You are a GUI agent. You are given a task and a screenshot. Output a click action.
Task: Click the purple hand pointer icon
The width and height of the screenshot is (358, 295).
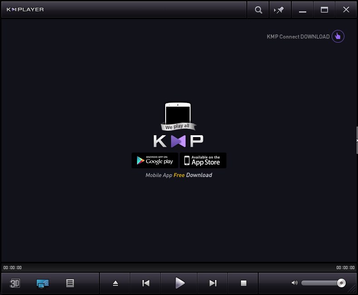tap(338, 36)
